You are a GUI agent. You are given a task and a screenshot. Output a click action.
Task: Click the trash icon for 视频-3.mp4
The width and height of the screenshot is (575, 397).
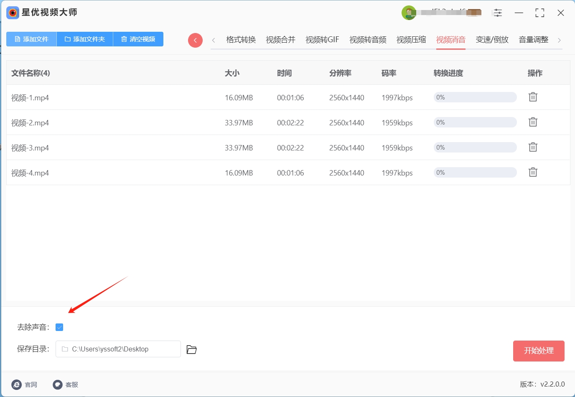pyautogui.click(x=533, y=147)
